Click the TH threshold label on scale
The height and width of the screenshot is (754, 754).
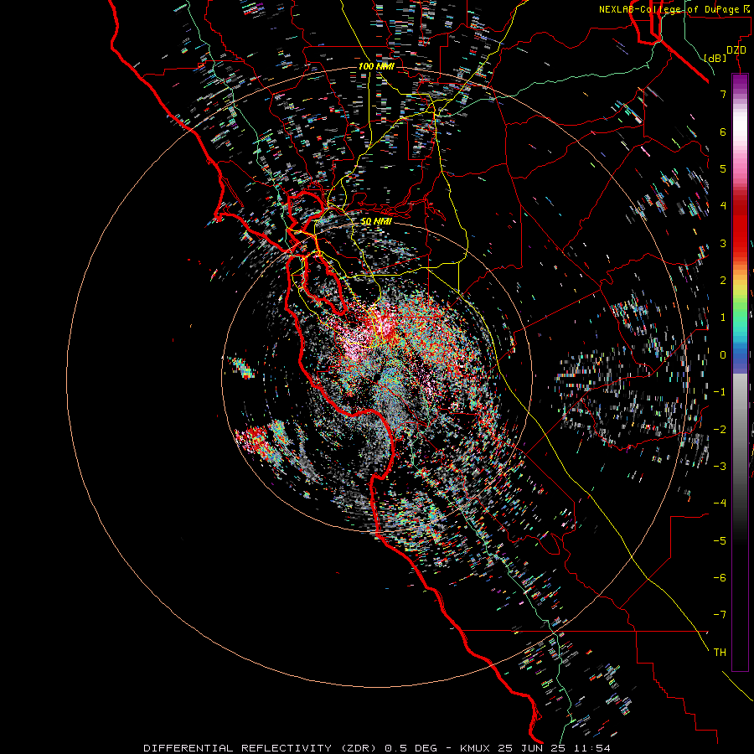(x=720, y=653)
